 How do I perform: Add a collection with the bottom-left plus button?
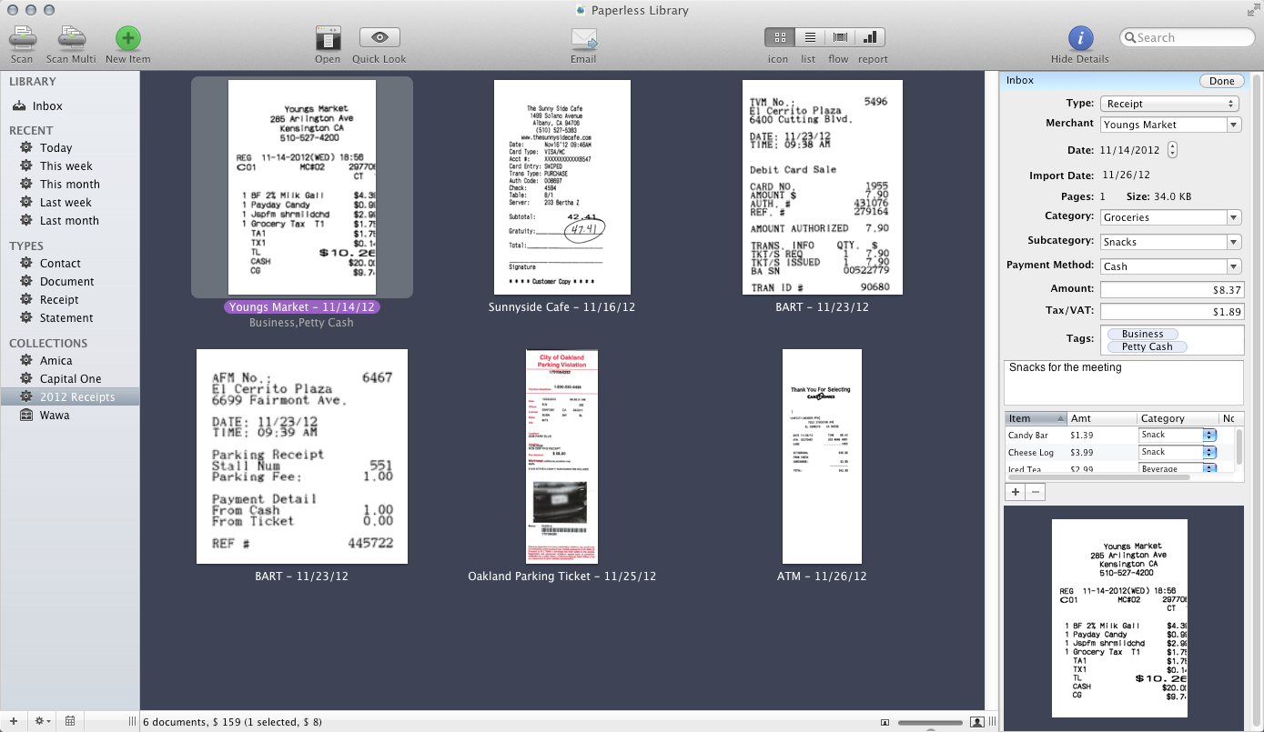(13, 721)
